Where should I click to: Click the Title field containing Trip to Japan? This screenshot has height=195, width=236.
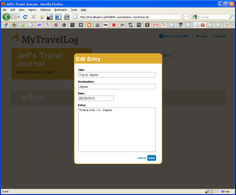point(117,75)
